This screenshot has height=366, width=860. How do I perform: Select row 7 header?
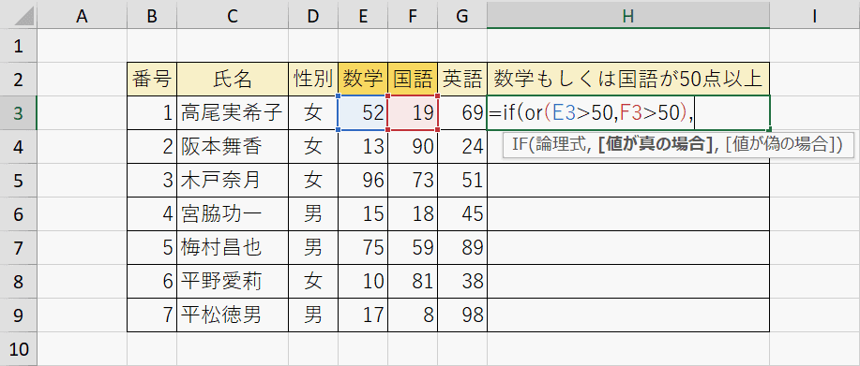(19, 247)
